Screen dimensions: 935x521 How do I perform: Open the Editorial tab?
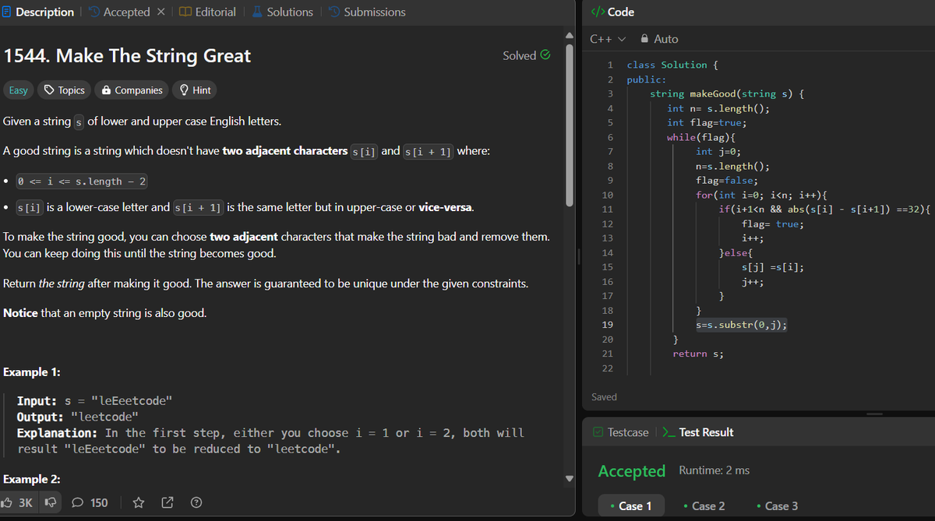pos(207,12)
